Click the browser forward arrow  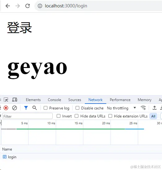pyautogui.click(x=18, y=6)
